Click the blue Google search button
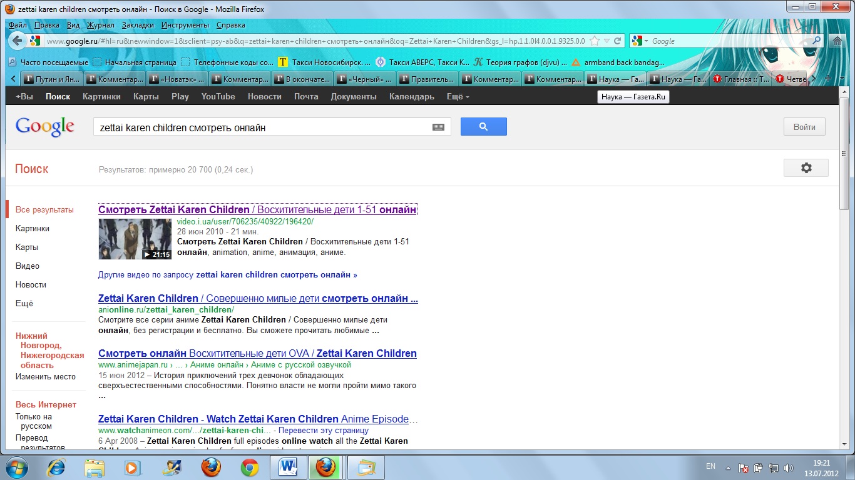This screenshot has height=480, width=855. [x=484, y=127]
